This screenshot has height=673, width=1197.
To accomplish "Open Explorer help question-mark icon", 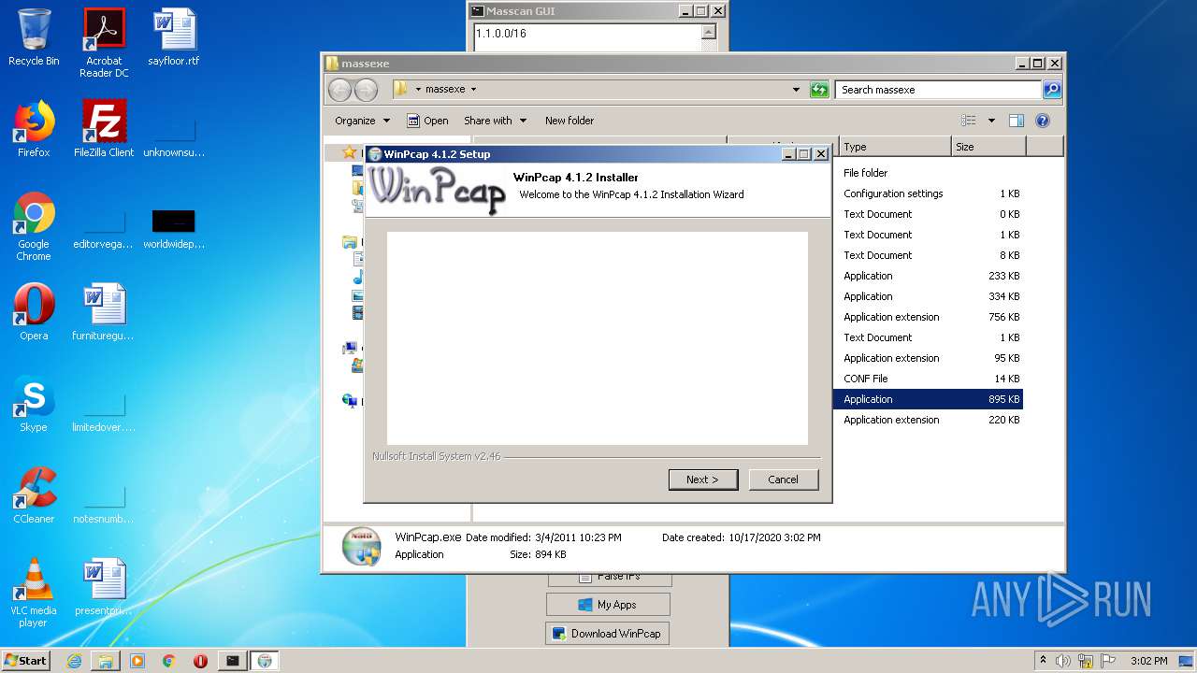I will point(1043,121).
